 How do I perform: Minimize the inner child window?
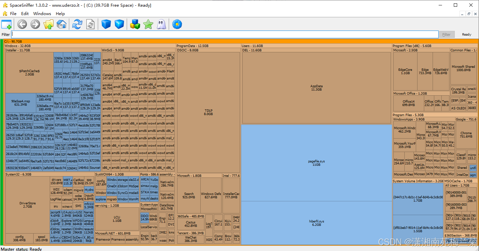pos(463,14)
